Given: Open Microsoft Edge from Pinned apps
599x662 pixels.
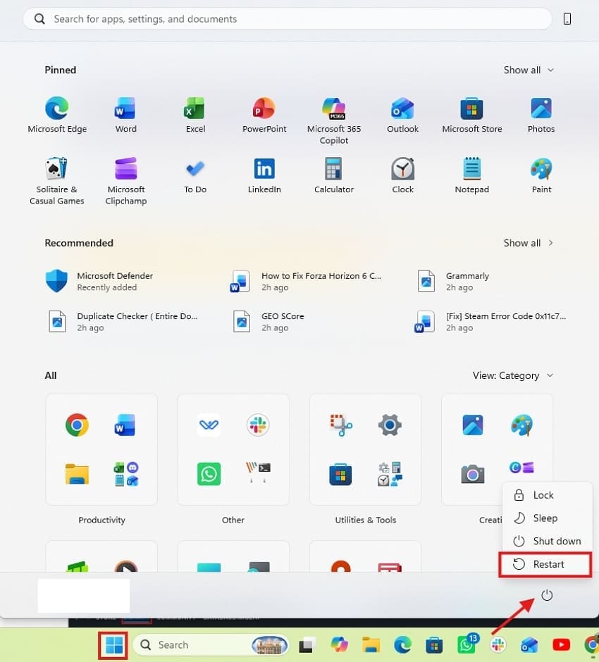Looking at the screenshot, I should [x=57, y=115].
